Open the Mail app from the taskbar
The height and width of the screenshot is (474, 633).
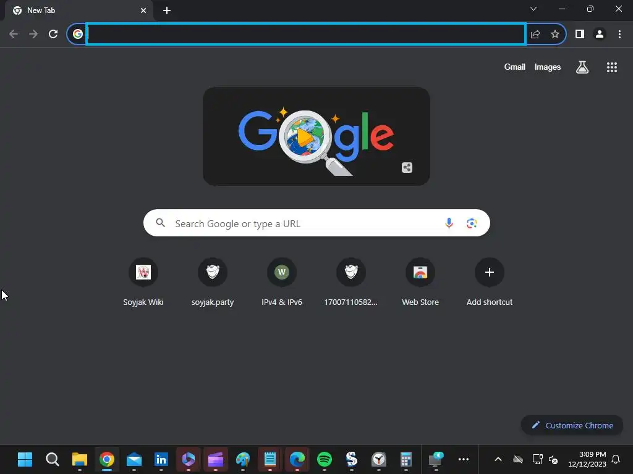pos(134,459)
